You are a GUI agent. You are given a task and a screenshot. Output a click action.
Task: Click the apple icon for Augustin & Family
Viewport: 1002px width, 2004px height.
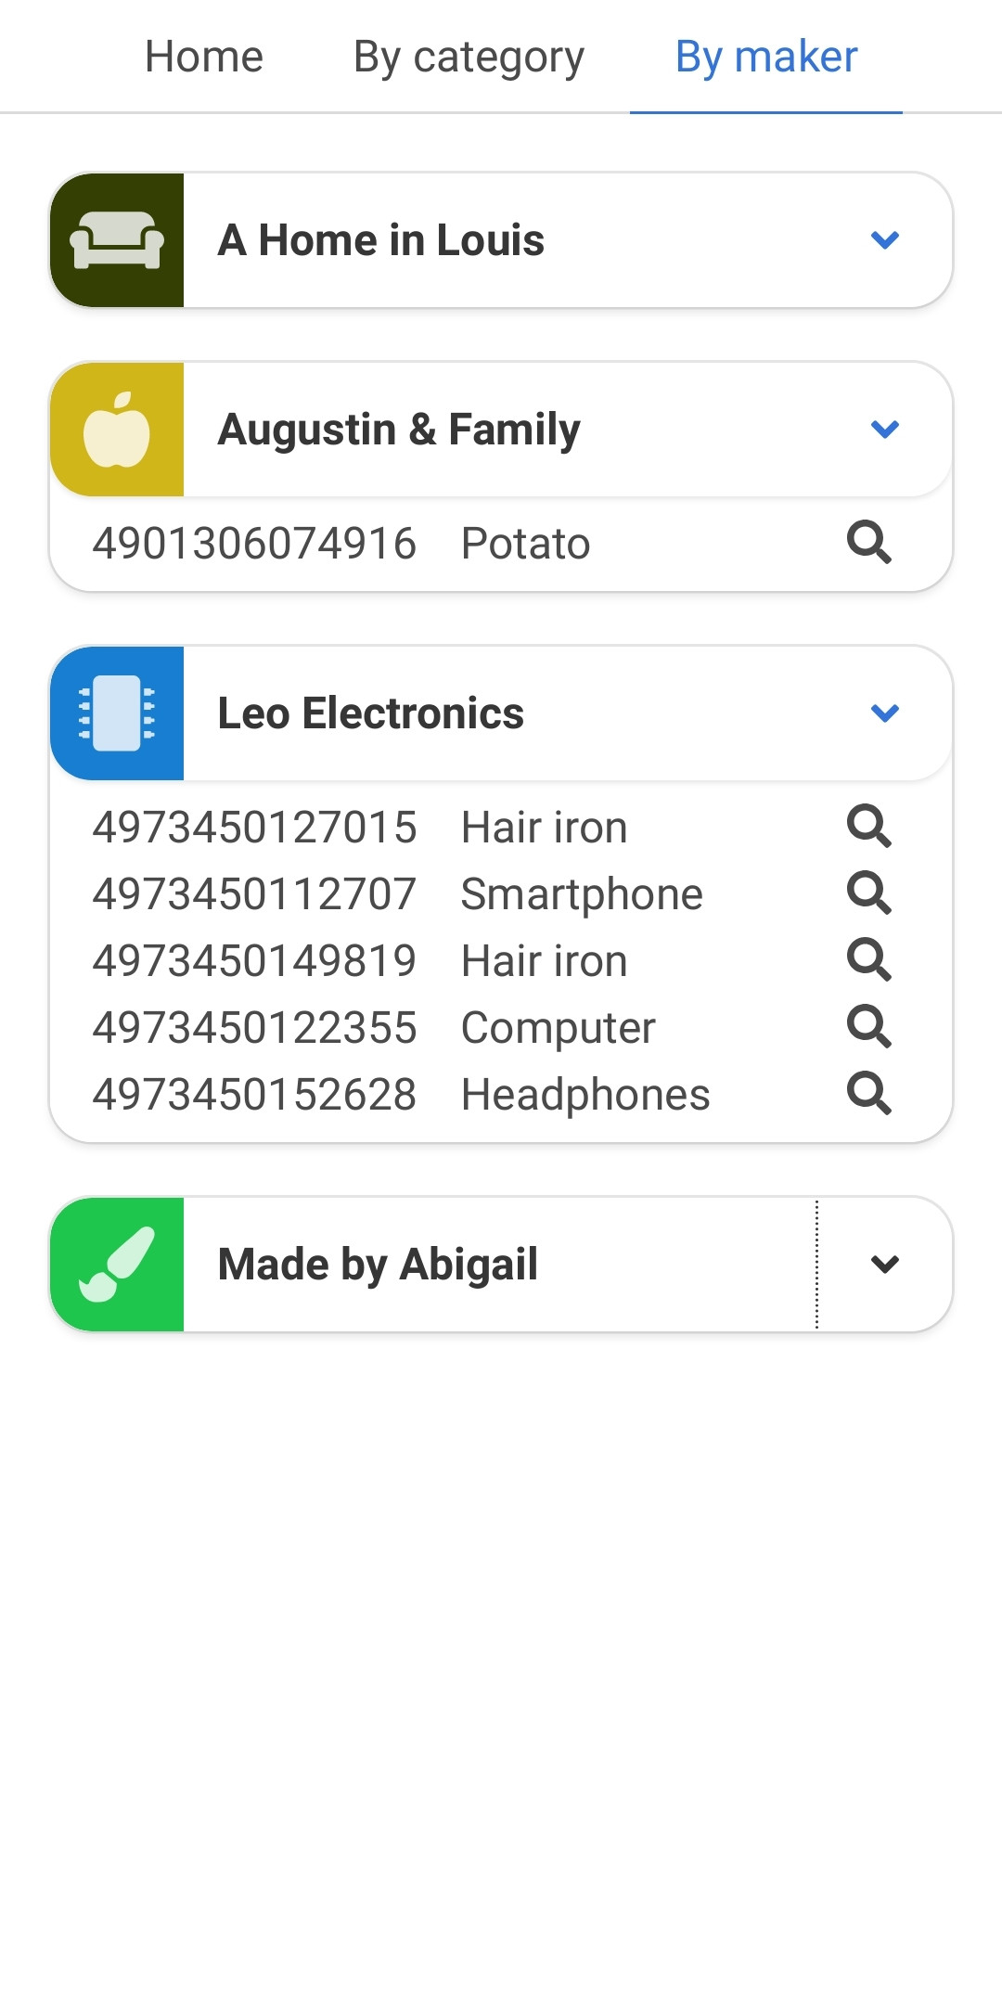(117, 430)
